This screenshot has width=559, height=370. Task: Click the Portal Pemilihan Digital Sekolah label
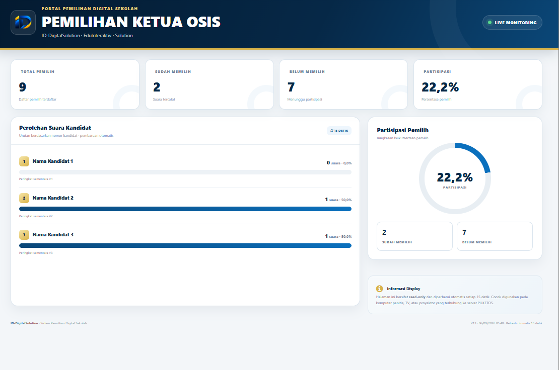tap(90, 9)
